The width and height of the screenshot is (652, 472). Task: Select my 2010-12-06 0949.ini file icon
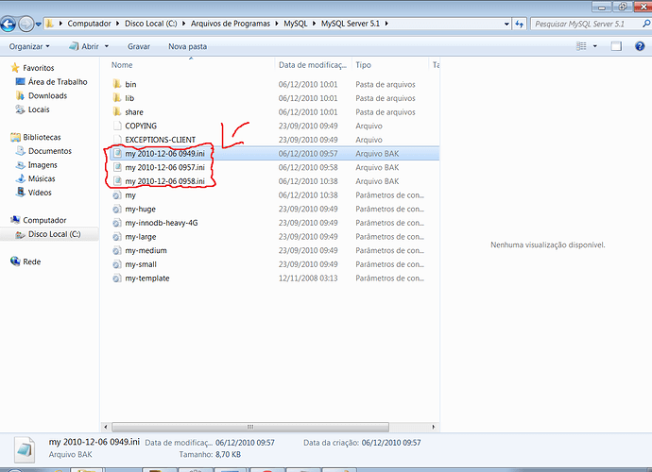pyautogui.click(x=117, y=153)
